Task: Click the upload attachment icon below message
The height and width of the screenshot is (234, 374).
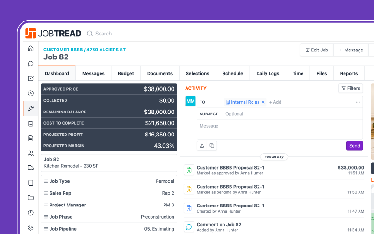Action: pos(202,146)
